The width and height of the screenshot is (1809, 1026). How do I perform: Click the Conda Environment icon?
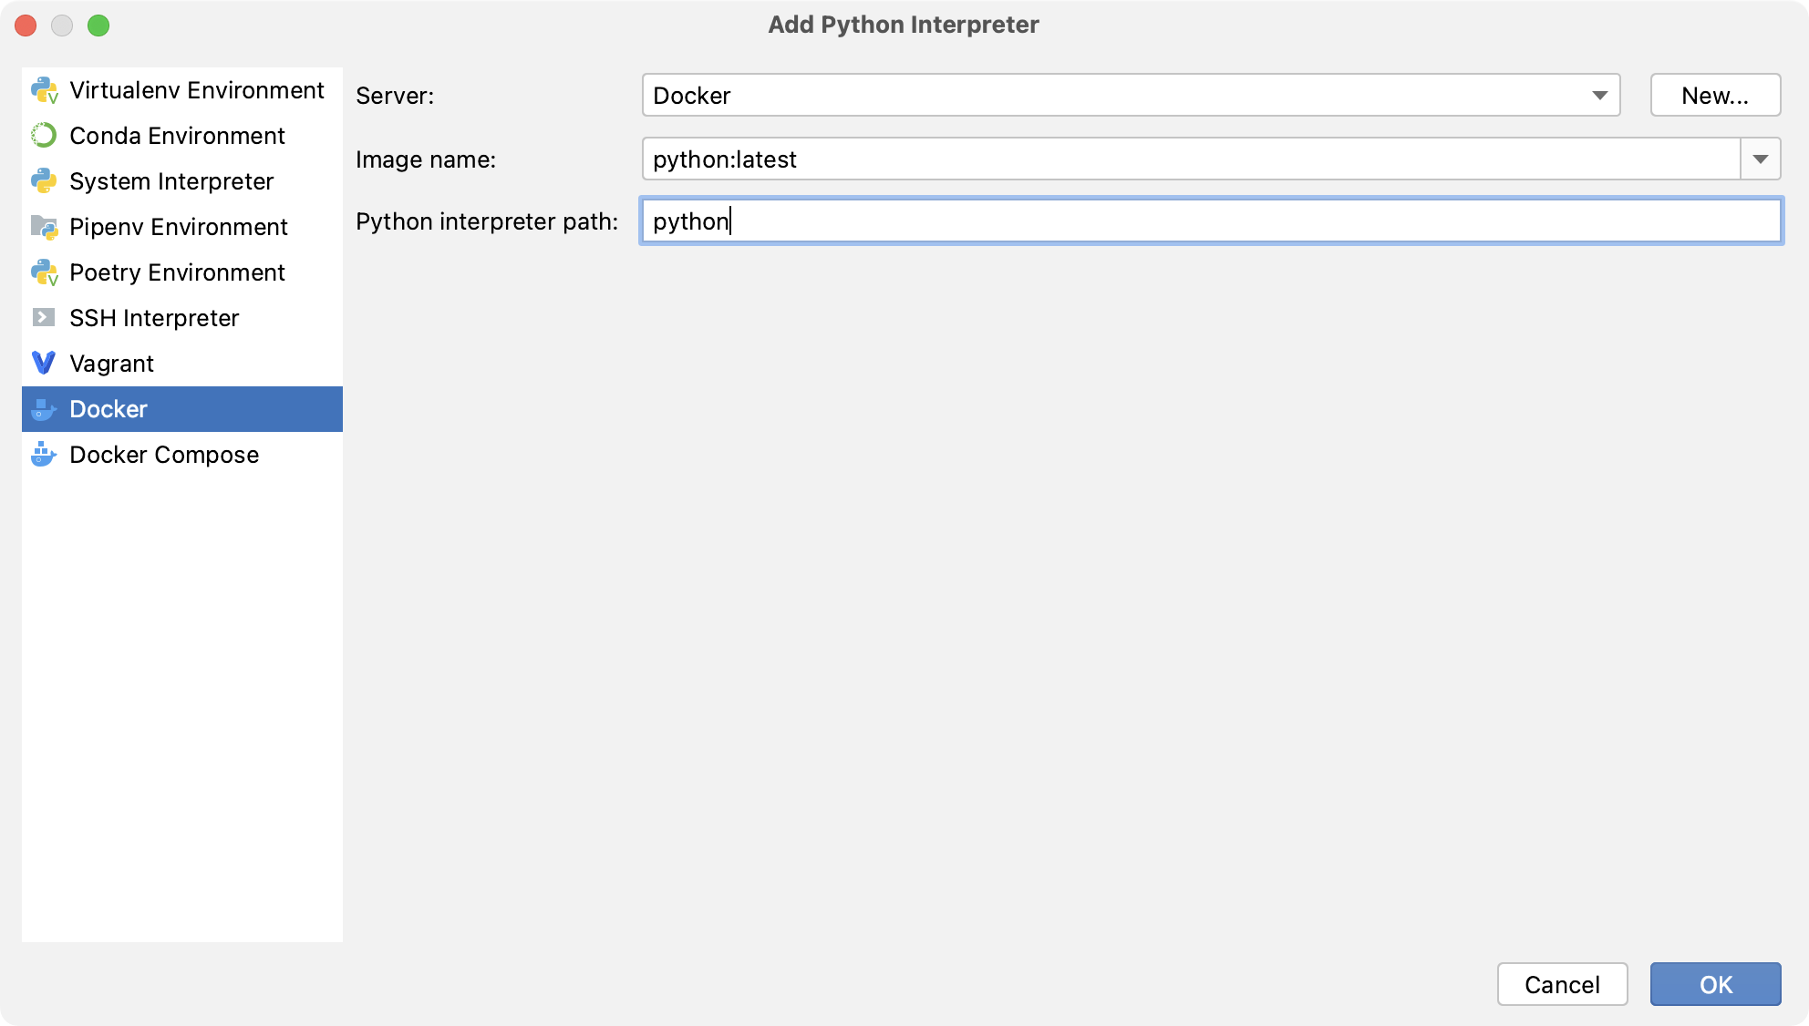point(44,135)
